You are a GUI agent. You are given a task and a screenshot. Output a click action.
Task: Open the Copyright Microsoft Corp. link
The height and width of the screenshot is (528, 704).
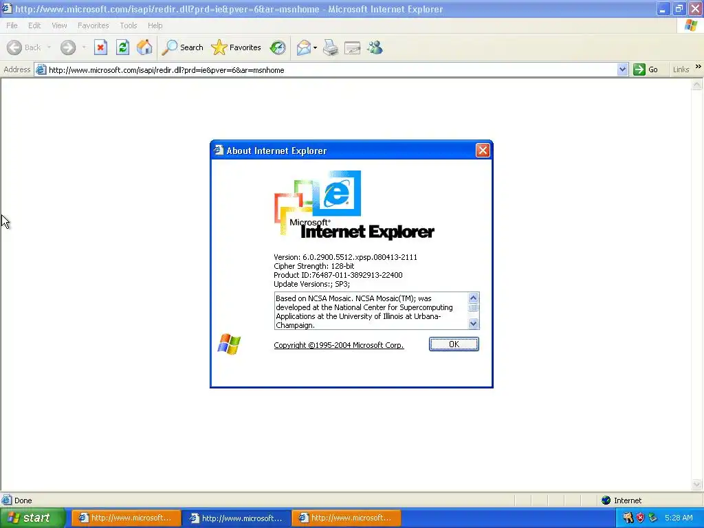click(x=338, y=345)
